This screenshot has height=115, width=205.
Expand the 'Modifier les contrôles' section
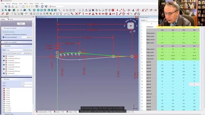[17, 42]
